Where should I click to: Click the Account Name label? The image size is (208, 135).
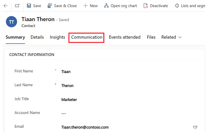(x=27, y=113)
